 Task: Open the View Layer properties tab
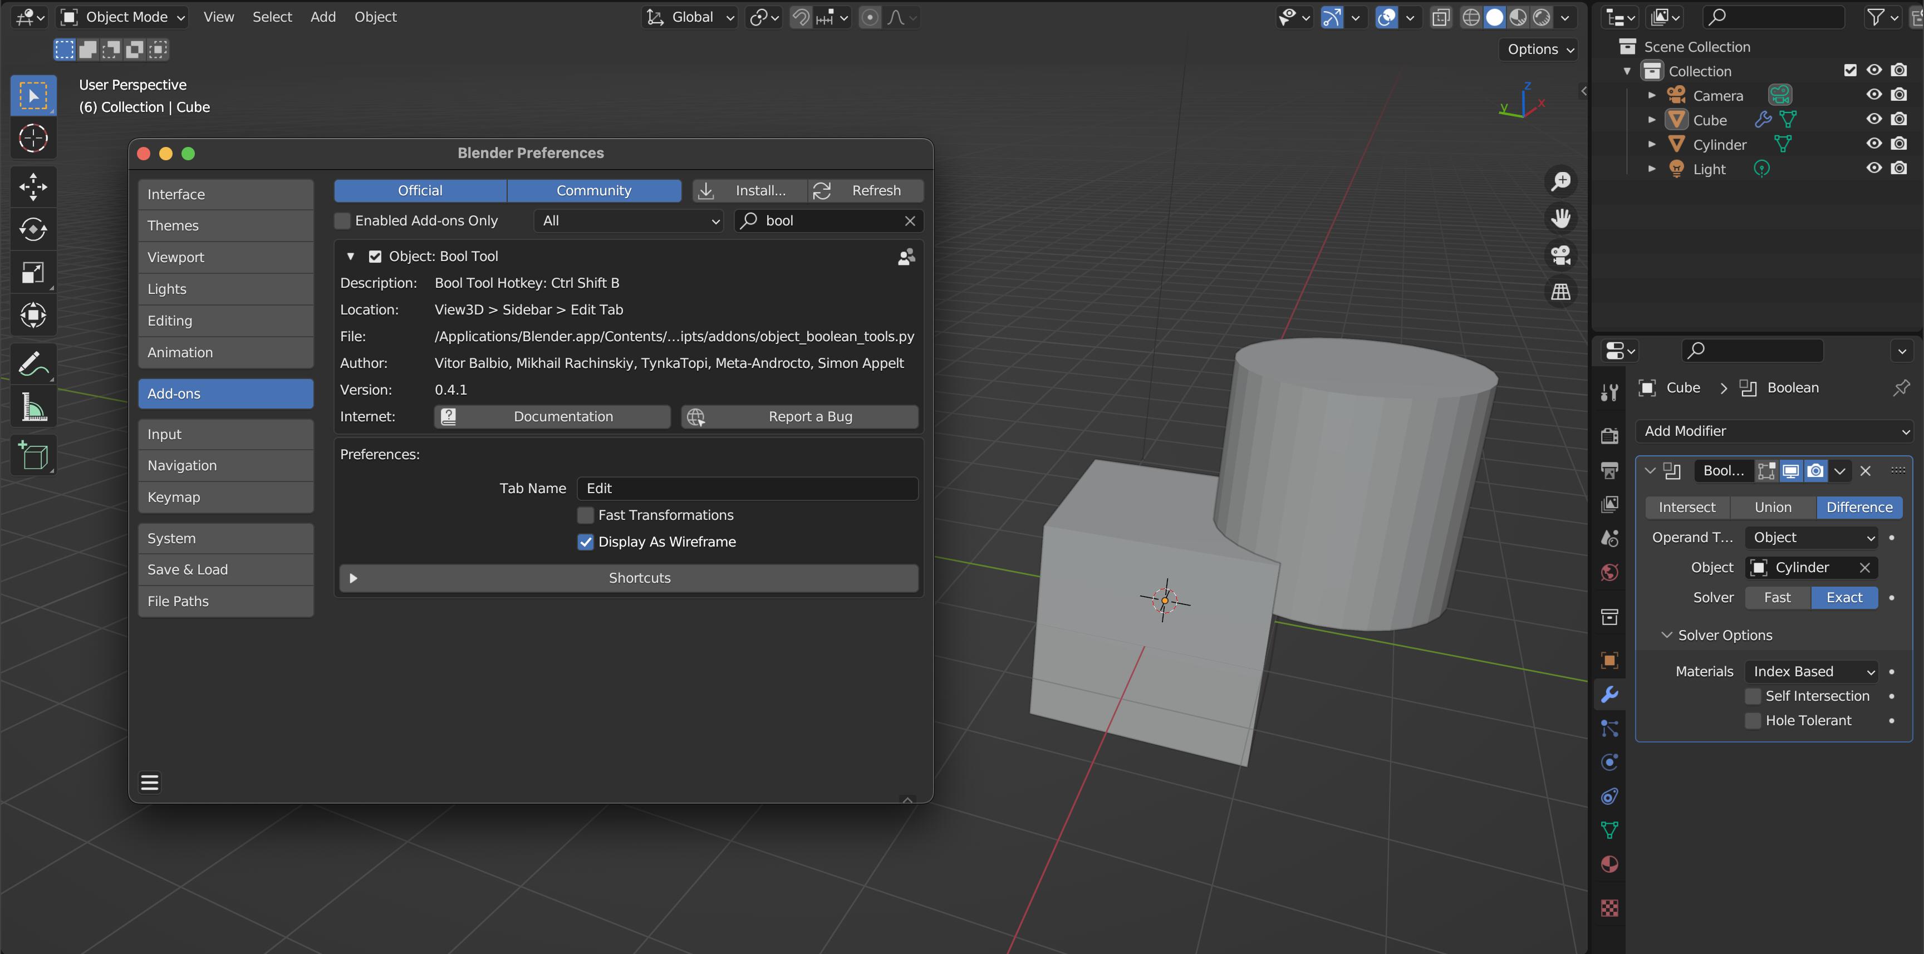pos(1609,505)
